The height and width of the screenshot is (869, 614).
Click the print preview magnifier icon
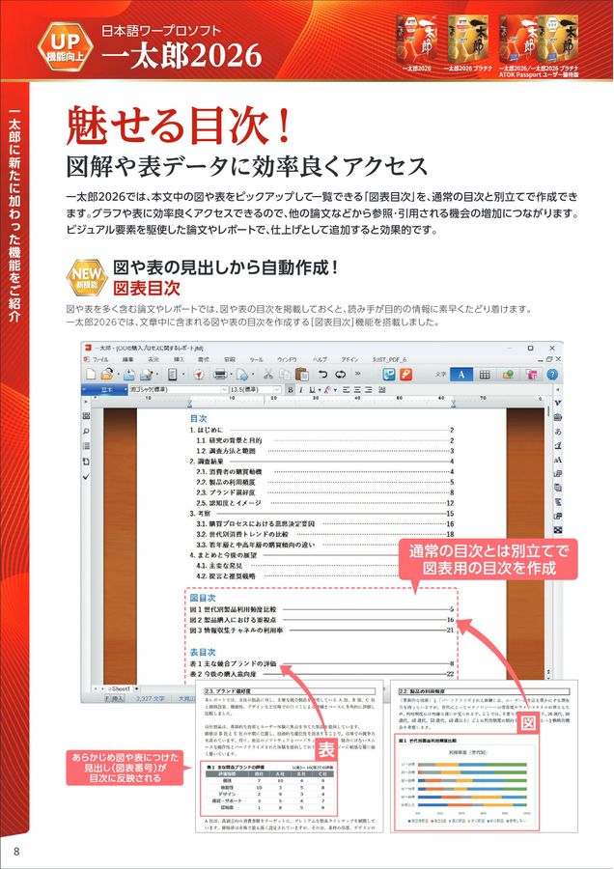(x=243, y=376)
